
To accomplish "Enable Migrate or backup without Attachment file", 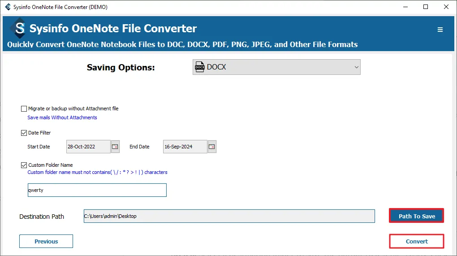I will [x=24, y=109].
